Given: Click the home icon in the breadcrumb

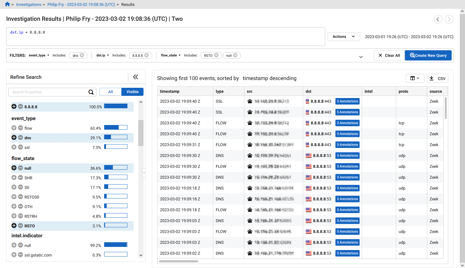Looking at the screenshot, I should pyautogui.click(x=7, y=4).
